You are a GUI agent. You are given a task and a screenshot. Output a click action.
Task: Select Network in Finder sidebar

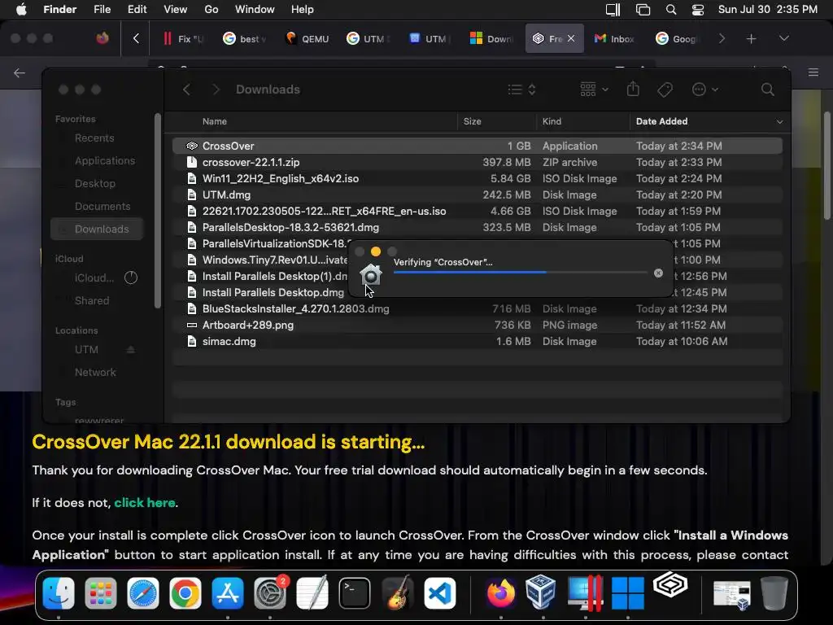[95, 373]
